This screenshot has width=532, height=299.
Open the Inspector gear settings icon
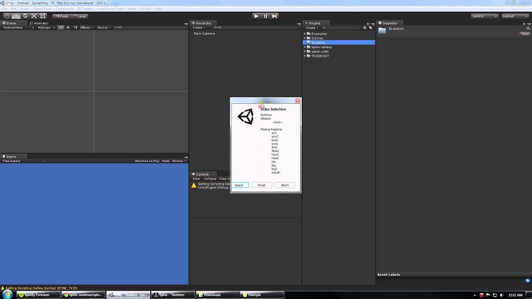tap(529, 29)
